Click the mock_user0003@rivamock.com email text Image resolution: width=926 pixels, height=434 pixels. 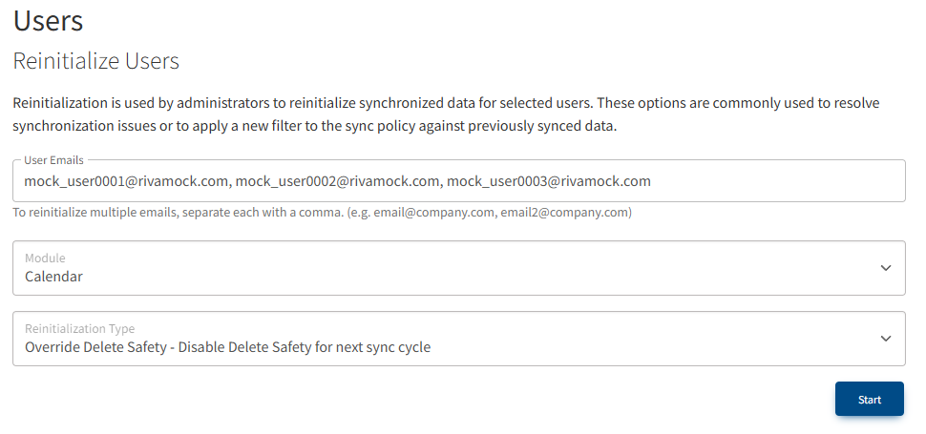pos(549,181)
